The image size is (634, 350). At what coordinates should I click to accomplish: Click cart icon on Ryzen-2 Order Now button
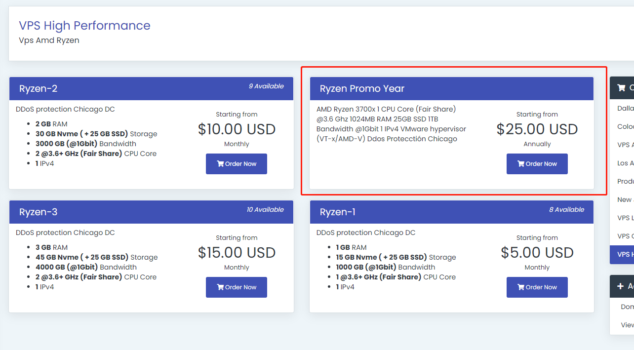point(220,164)
